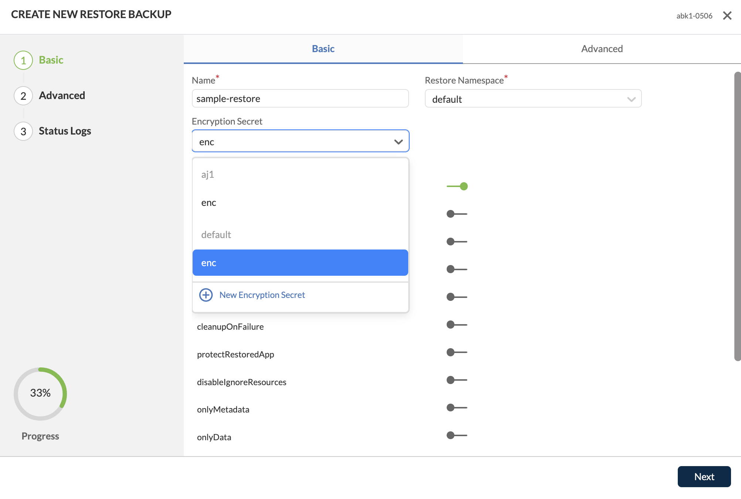Click the 33% progress circle indicator
The width and height of the screenshot is (741, 499).
pos(40,393)
